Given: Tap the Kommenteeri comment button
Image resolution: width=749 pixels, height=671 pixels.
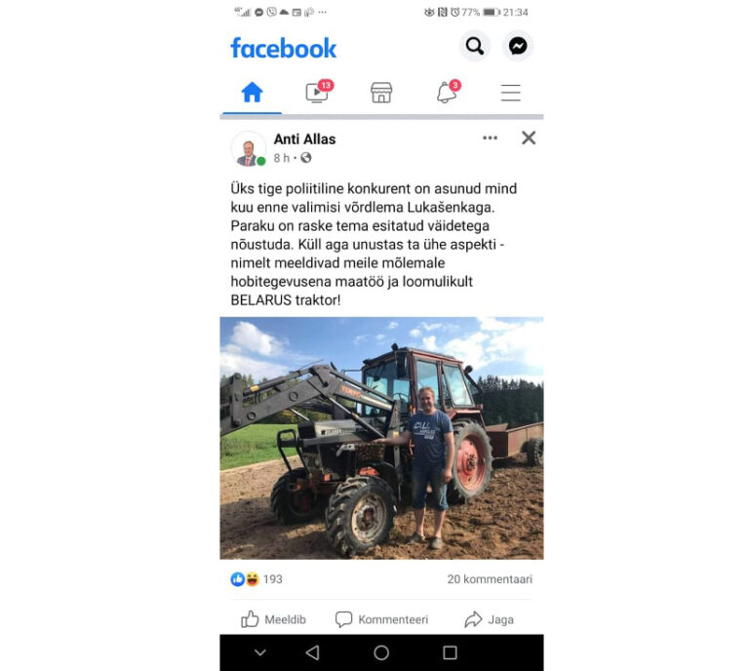Looking at the screenshot, I should tap(381, 619).
